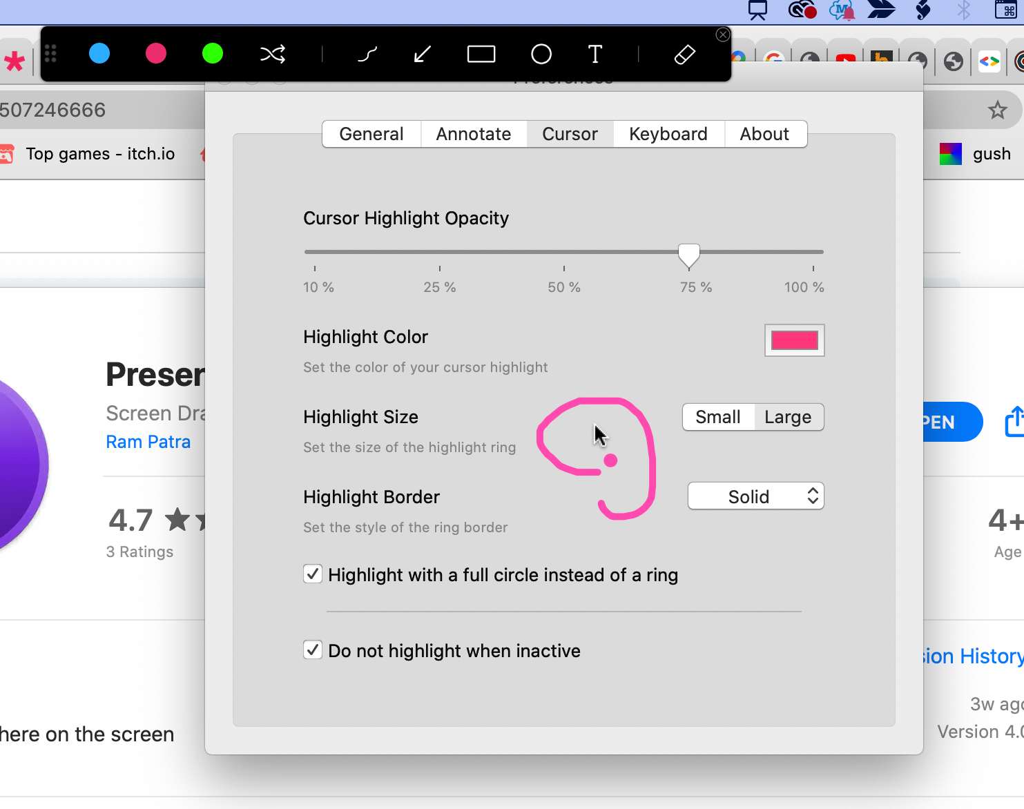Select the rectangle shape tool
This screenshot has height=809, width=1024.
[x=481, y=54]
